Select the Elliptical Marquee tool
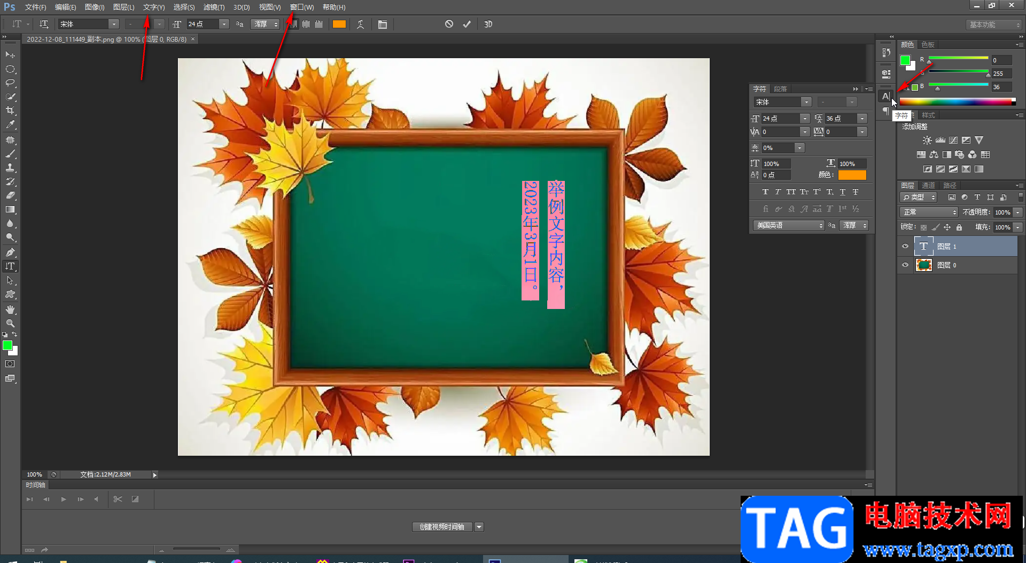 coord(10,69)
